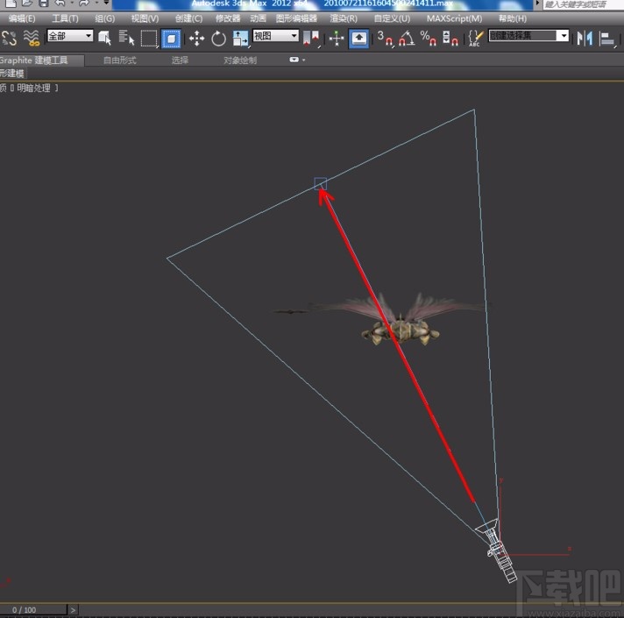Open the ribbon display options arrow
Screen dimensions: 624x618
[304, 60]
